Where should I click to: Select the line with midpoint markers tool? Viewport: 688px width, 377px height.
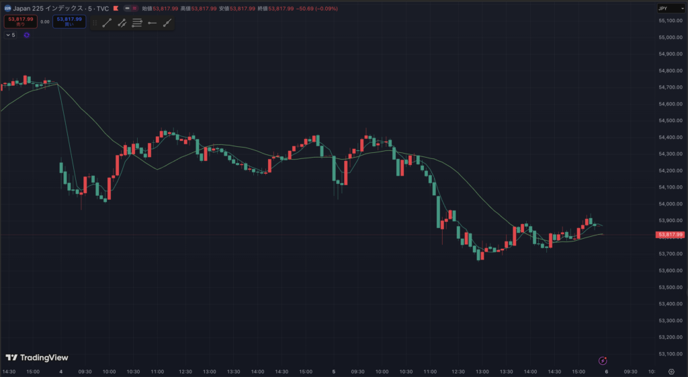(122, 23)
